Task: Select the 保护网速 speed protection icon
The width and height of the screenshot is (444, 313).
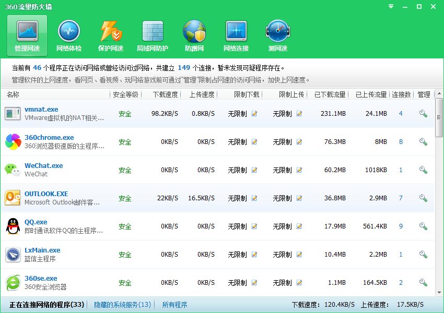Action: click(x=111, y=35)
